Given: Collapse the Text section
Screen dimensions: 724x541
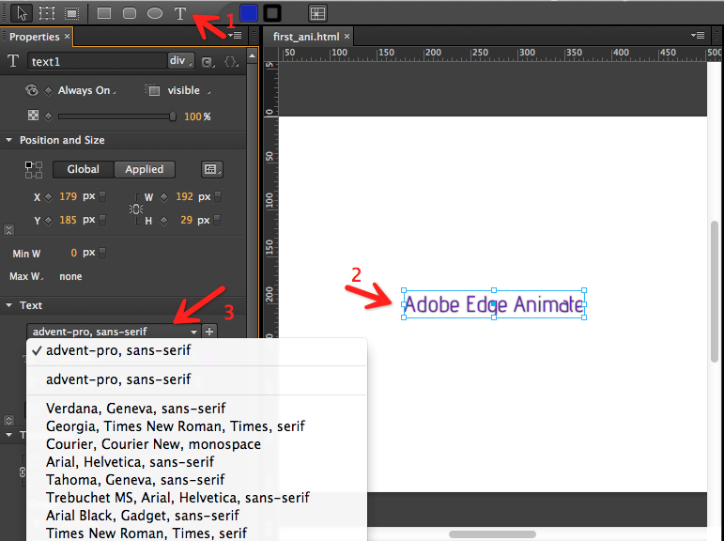Looking at the screenshot, I should (8, 305).
